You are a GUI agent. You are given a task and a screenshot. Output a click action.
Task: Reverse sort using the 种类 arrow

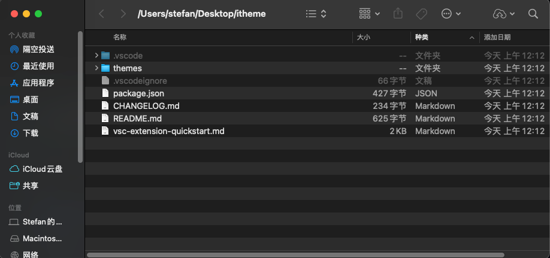pyautogui.click(x=472, y=38)
